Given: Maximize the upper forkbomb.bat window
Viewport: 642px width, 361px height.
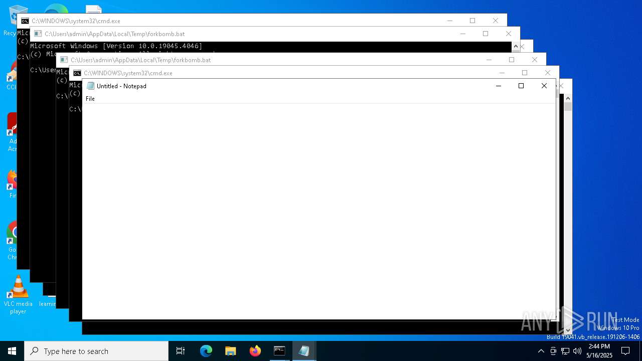Looking at the screenshot, I should click(486, 34).
